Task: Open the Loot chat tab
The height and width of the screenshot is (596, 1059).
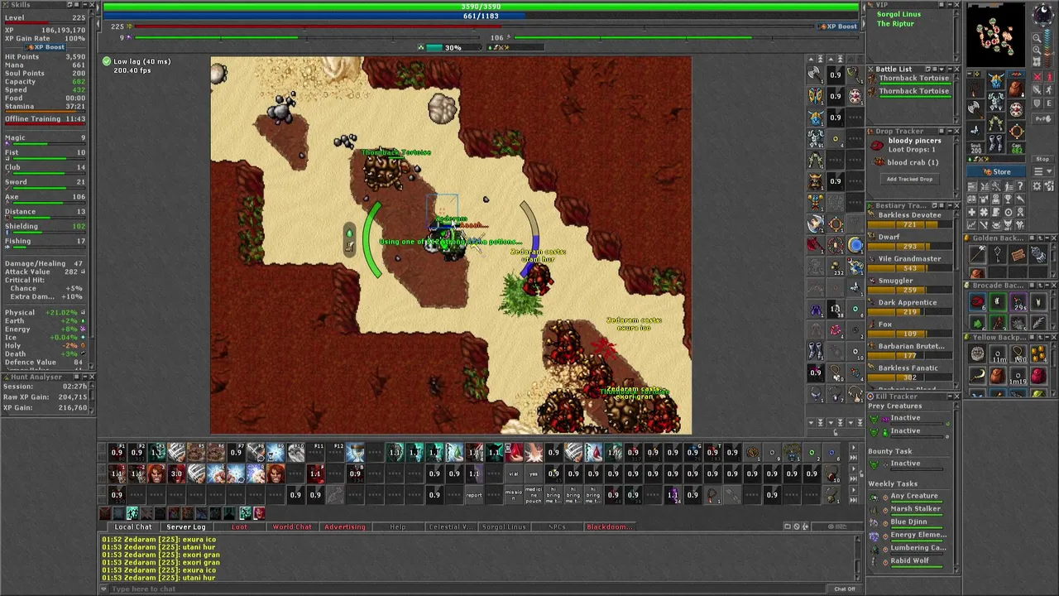Action: pos(239,527)
